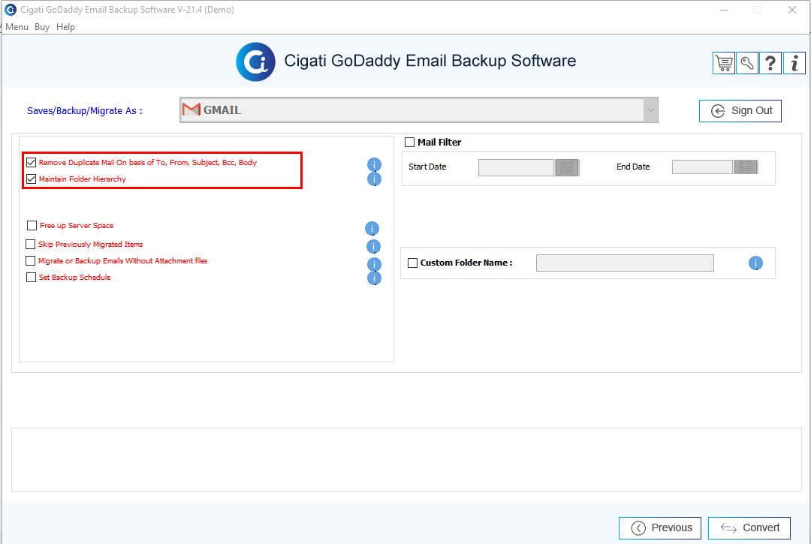The height and width of the screenshot is (544, 811).
Task: Enable Skip Previously Migrated Items
Action: pyautogui.click(x=31, y=244)
